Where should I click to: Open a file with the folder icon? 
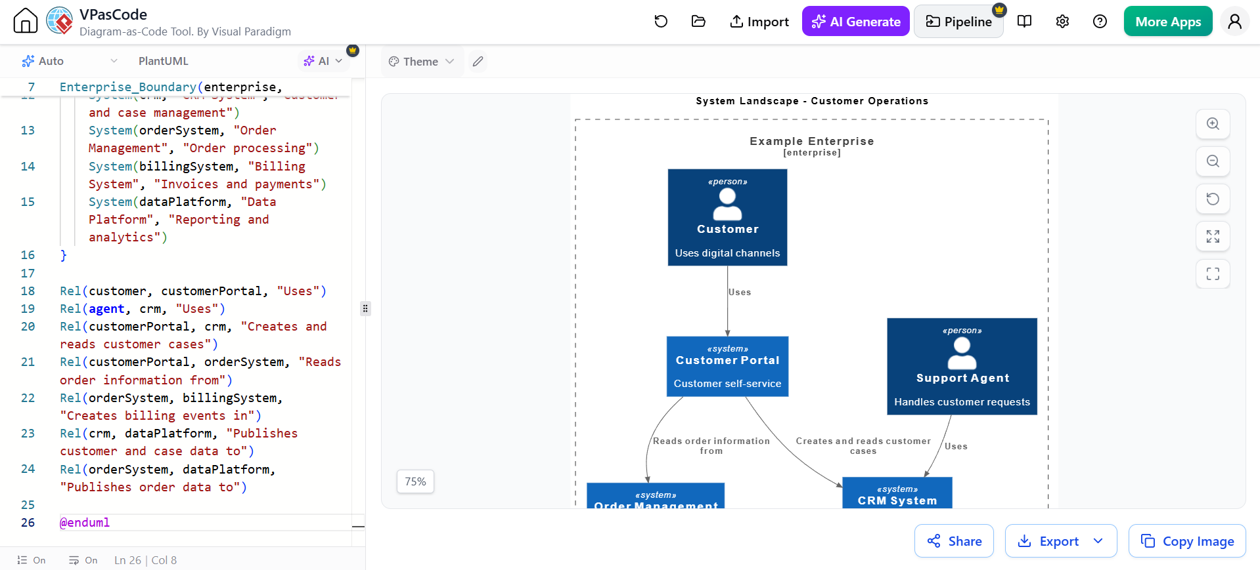698,22
